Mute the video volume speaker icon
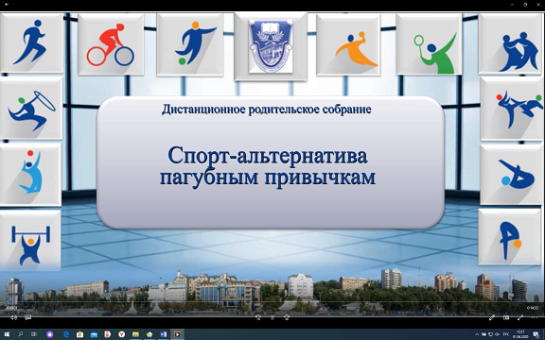This screenshot has height=340, width=545. tap(13, 317)
